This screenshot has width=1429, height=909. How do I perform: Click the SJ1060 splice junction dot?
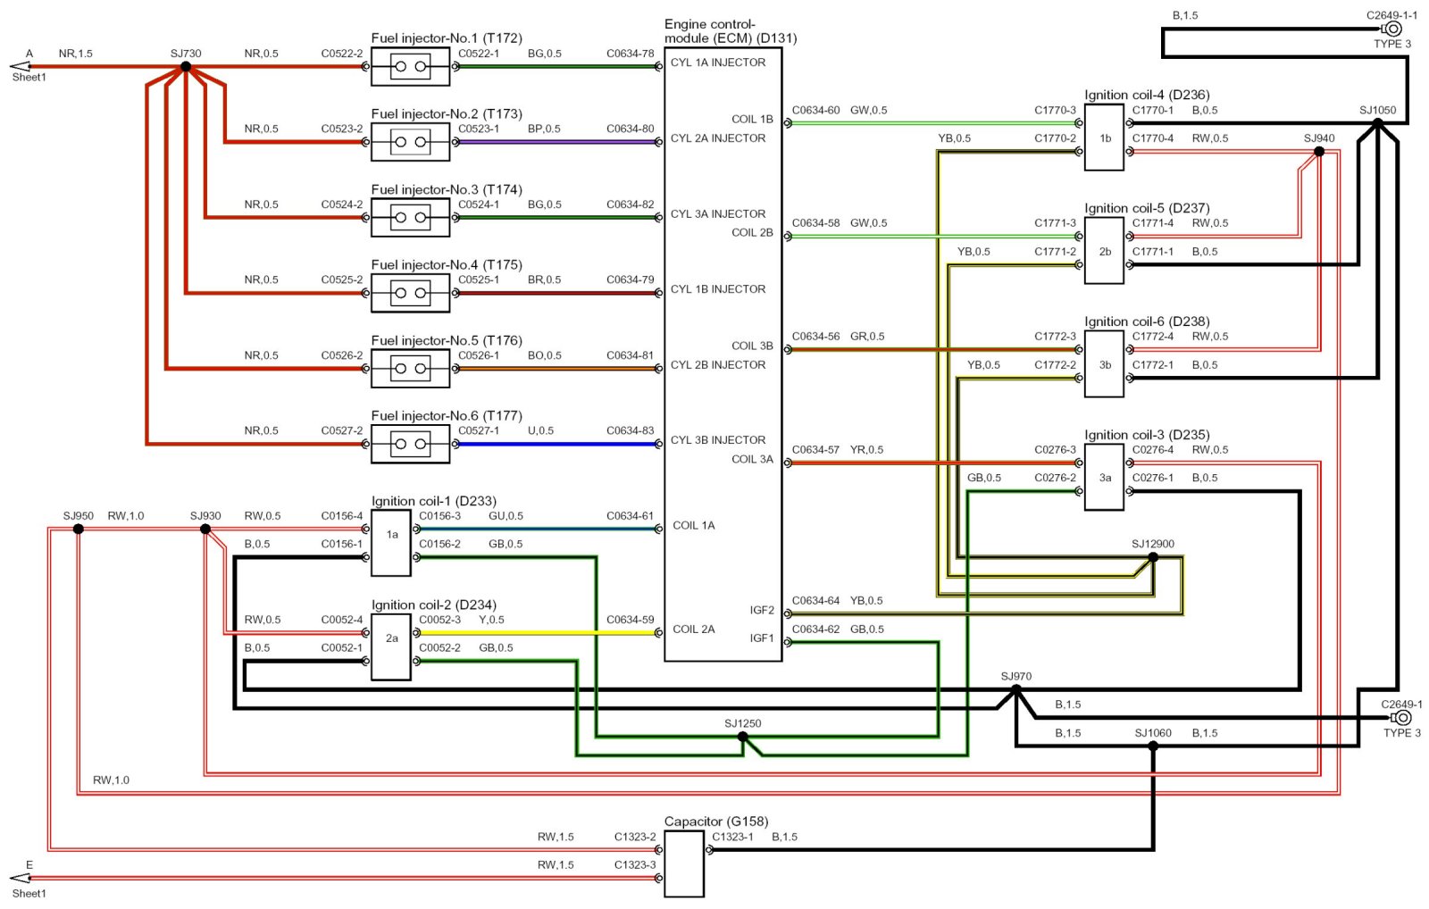(1153, 746)
